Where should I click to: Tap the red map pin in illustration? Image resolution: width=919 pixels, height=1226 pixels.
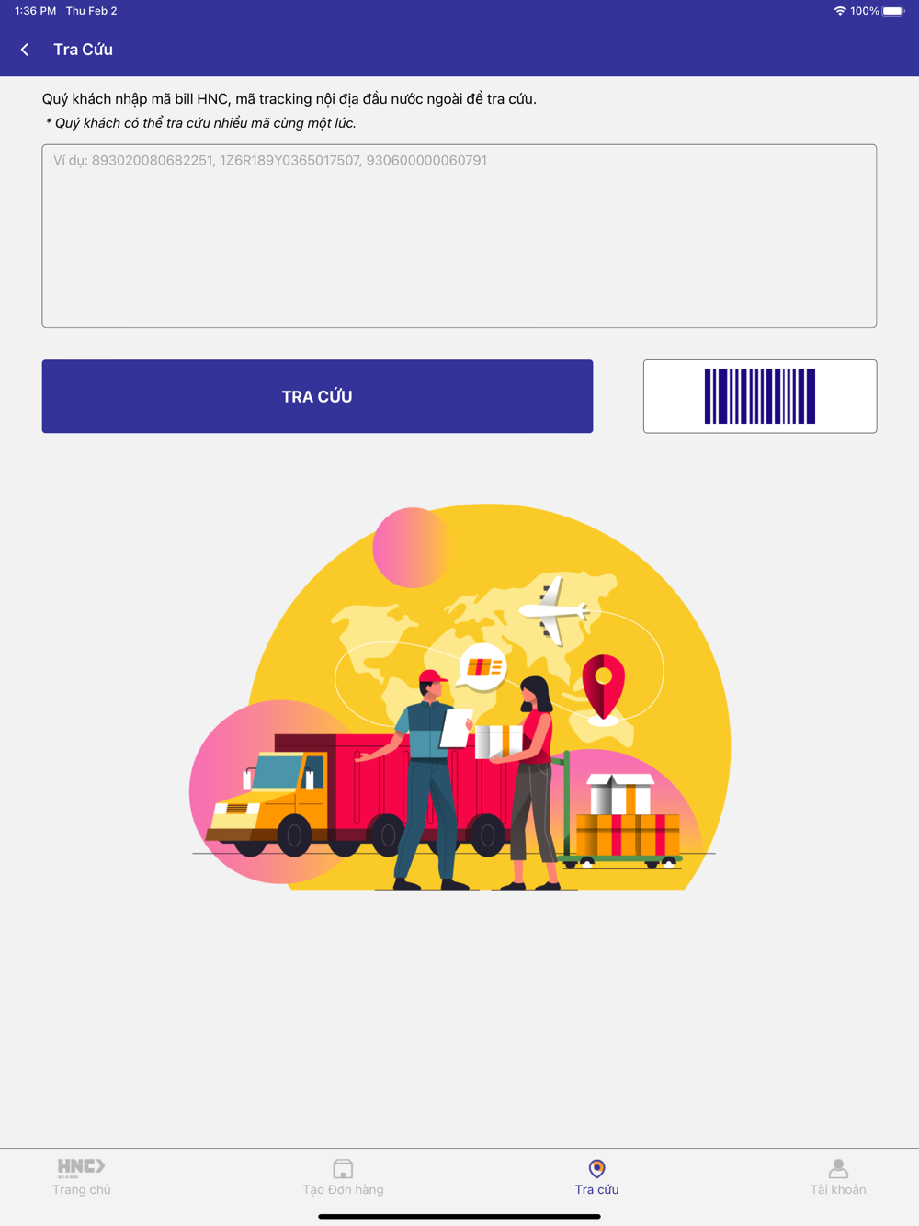click(x=603, y=689)
